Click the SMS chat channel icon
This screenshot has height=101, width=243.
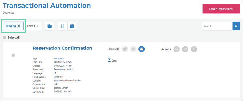tap(133, 49)
